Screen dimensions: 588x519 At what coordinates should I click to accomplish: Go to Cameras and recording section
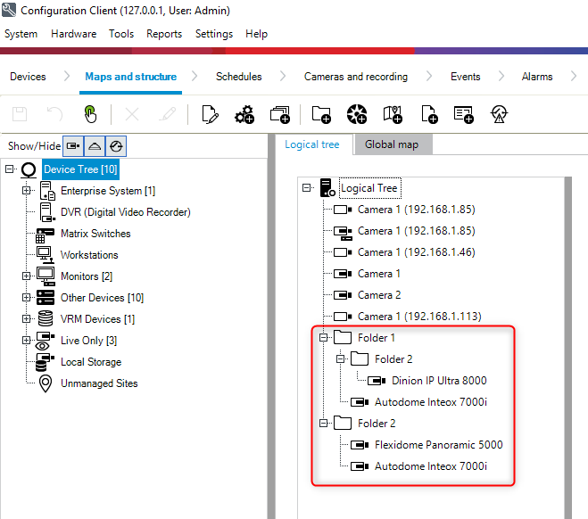[x=355, y=77]
